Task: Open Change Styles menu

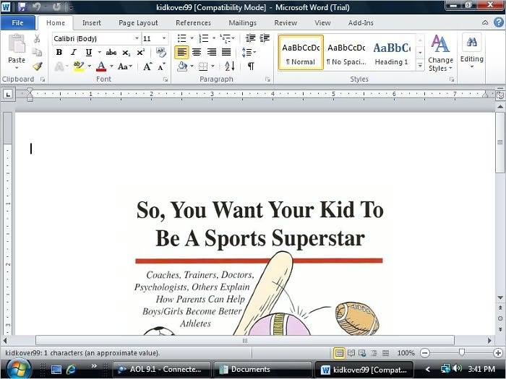Action: coord(440,53)
